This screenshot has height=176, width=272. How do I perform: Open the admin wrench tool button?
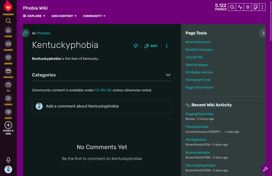[265, 169]
